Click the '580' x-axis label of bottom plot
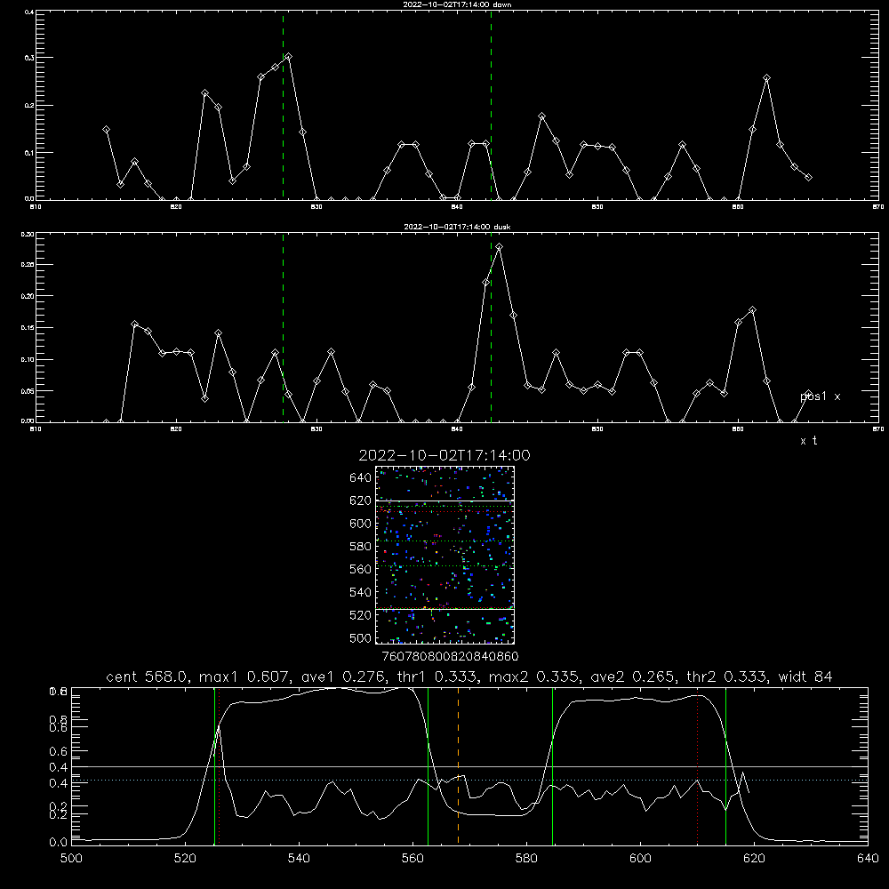 pos(526,859)
